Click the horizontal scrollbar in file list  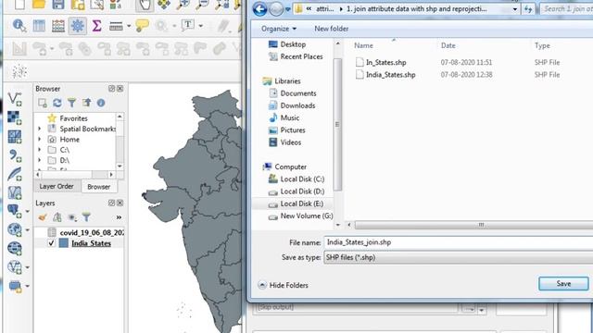[x=473, y=225]
